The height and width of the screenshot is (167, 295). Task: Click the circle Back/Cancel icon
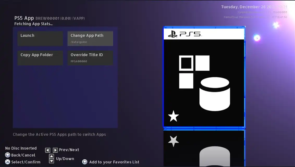[x=8, y=155]
